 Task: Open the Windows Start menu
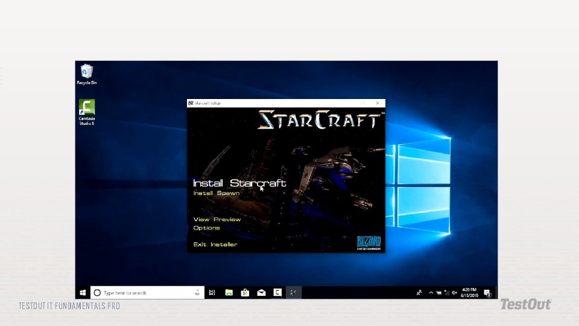tap(83, 293)
